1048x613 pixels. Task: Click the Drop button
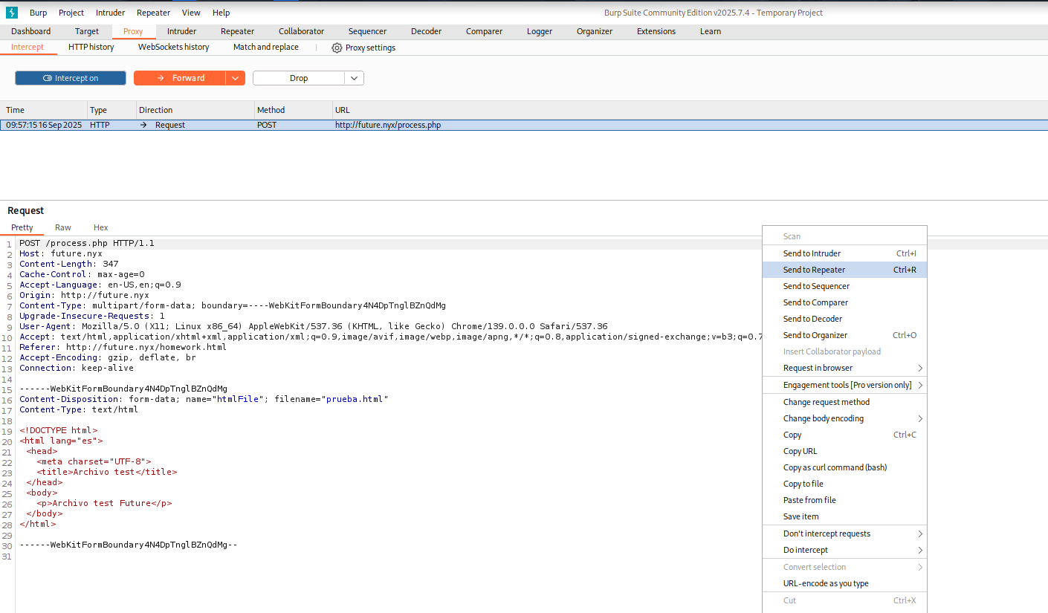coord(299,78)
